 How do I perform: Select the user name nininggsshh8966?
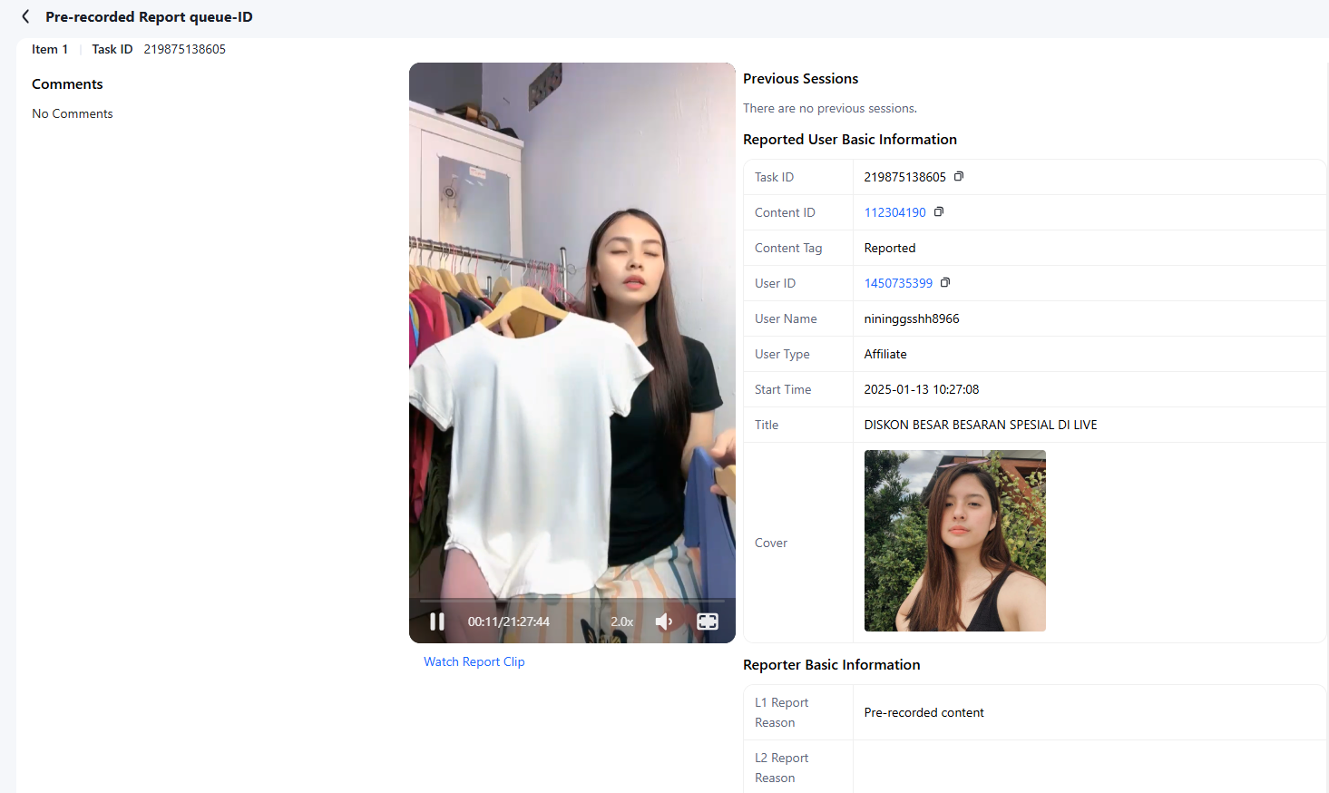911,318
